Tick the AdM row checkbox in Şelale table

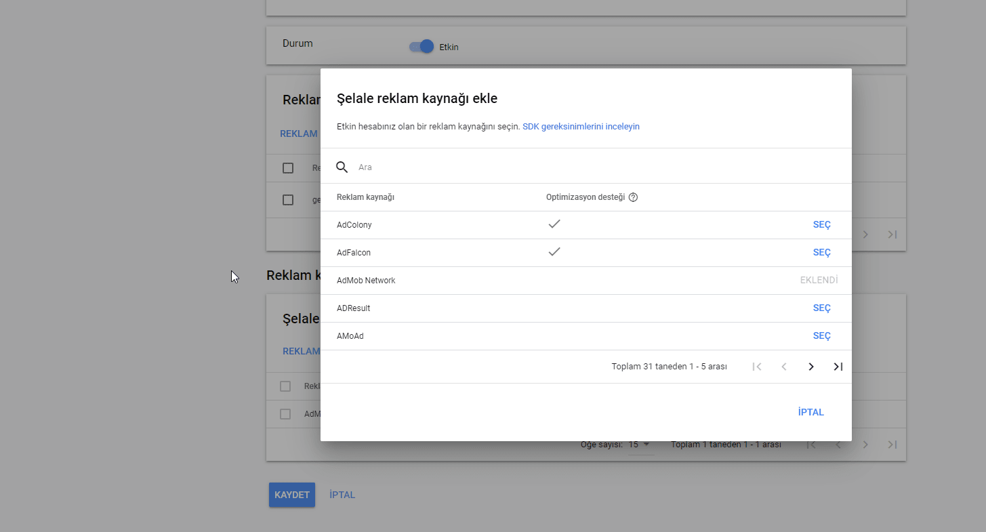[285, 414]
